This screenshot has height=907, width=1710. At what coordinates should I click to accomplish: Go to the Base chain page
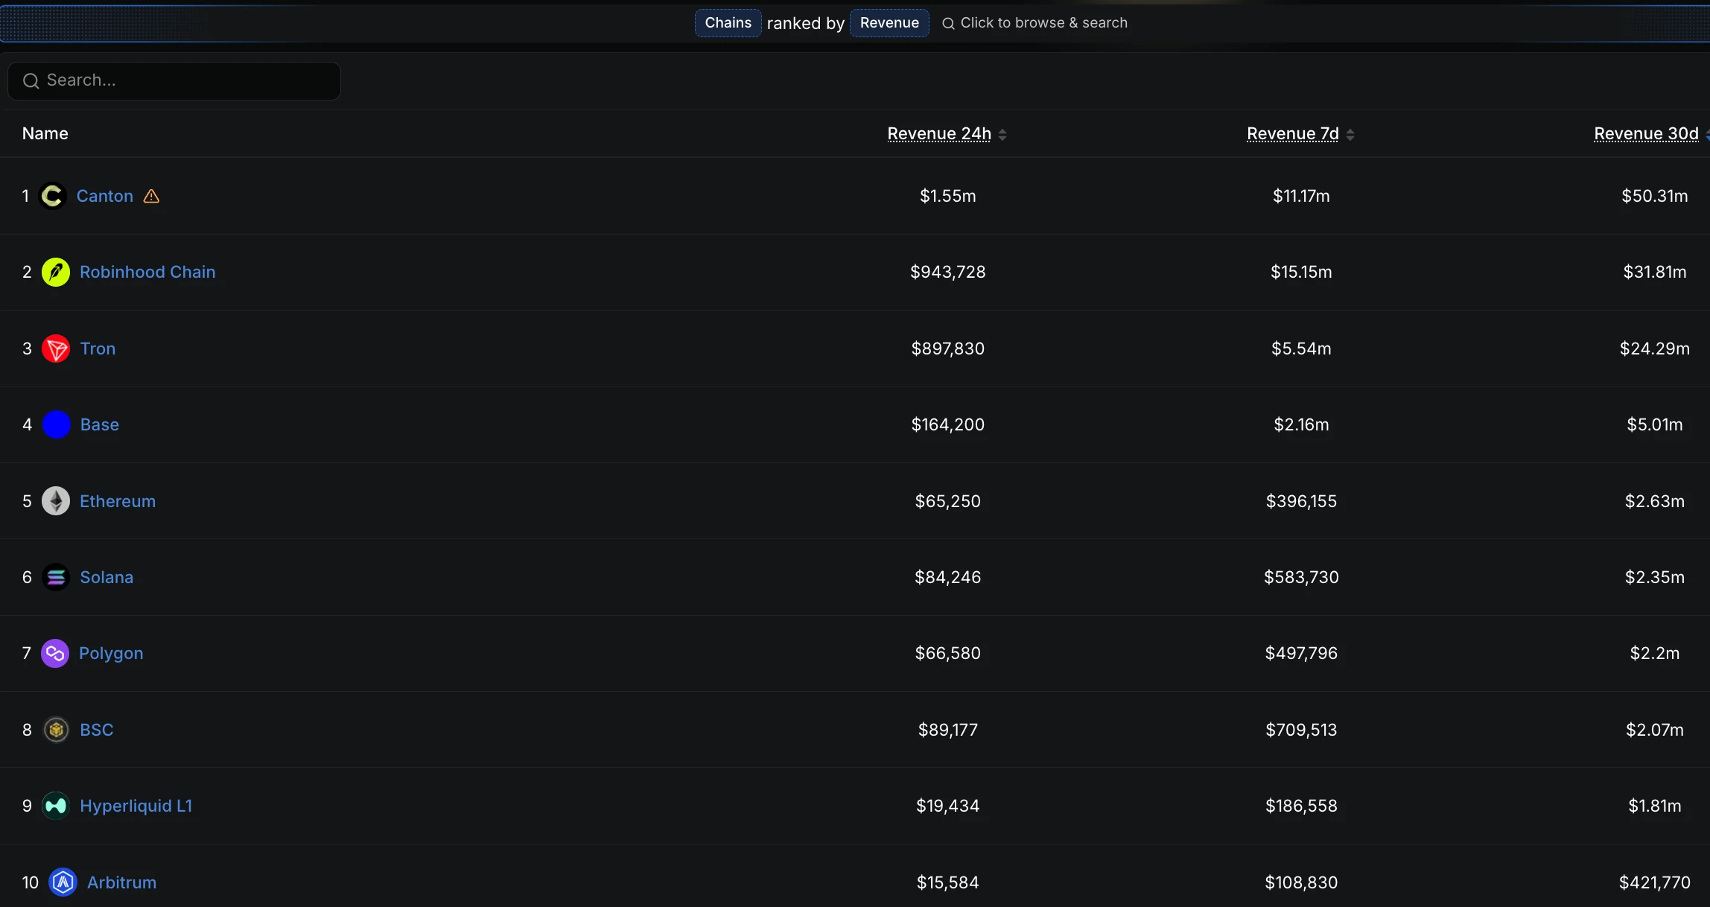(100, 424)
